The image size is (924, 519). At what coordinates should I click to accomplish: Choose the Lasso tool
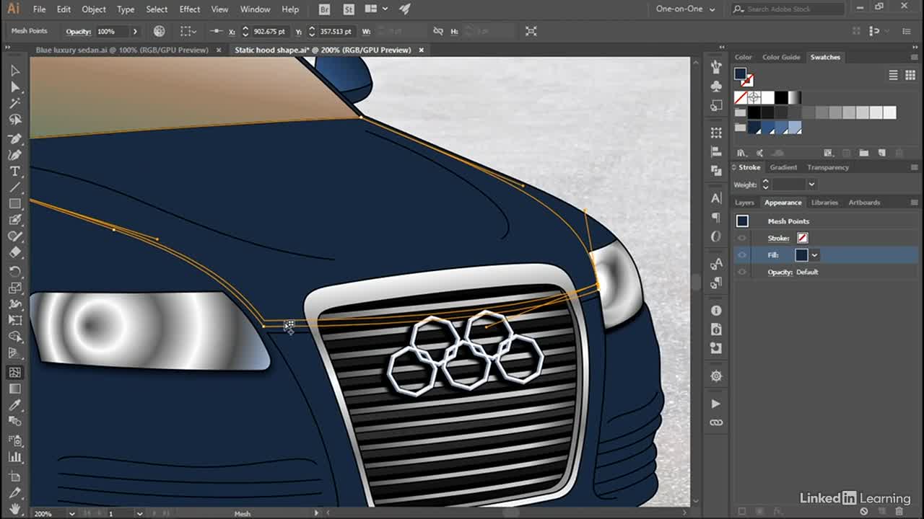[x=14, y=120]
